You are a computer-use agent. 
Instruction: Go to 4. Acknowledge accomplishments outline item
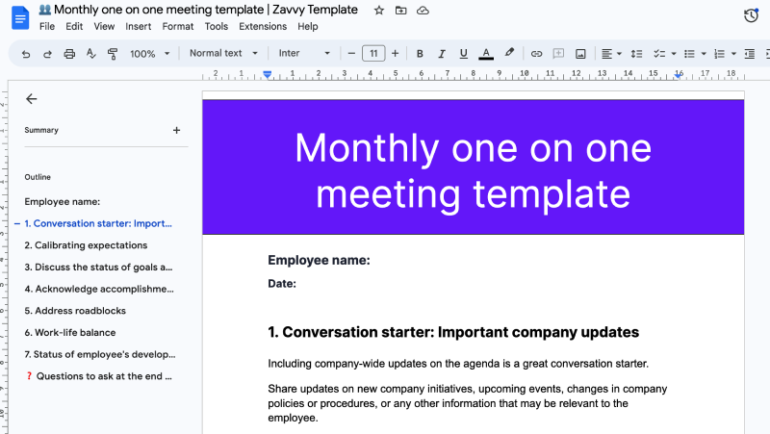(x=99, y=289)
